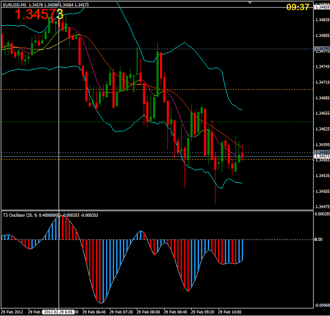Click the 1.34835 price axis label
330x316 pixels.
pyautogui.click(x=323, y=20)
